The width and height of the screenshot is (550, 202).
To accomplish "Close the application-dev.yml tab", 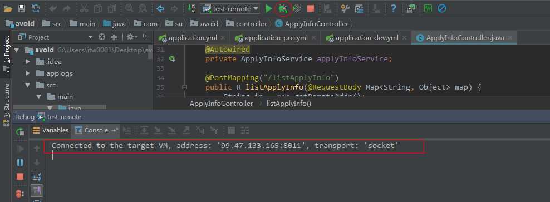I will [404, 38].
